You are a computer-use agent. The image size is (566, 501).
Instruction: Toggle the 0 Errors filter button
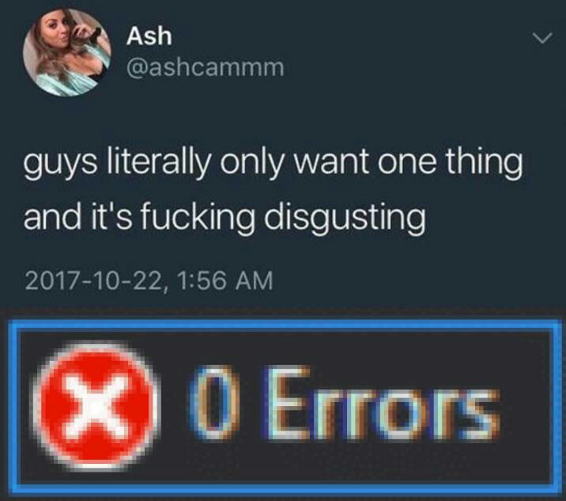tap(282, 405)
